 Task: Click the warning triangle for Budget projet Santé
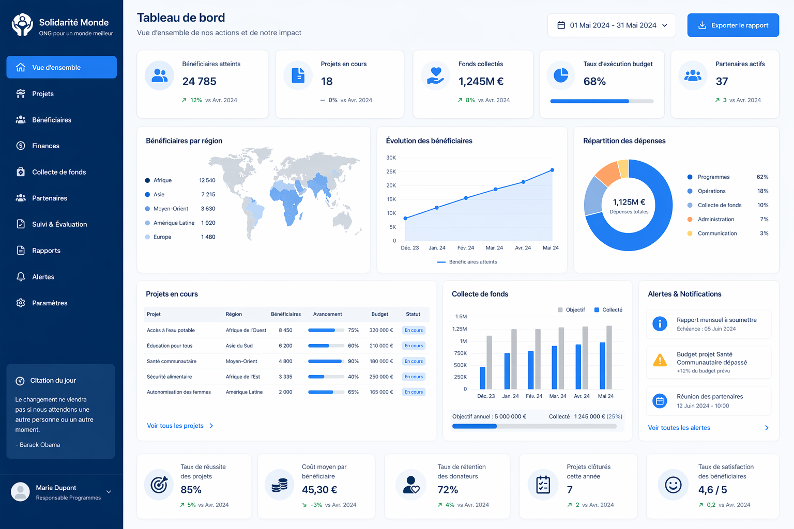pyautogui.click(x=660, y=360)
